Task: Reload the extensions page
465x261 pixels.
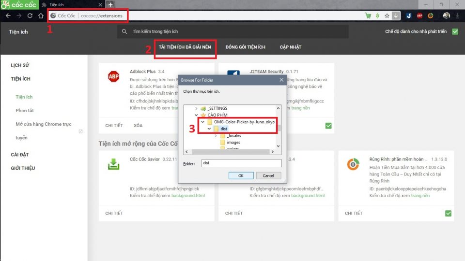Action: [30, 15]
